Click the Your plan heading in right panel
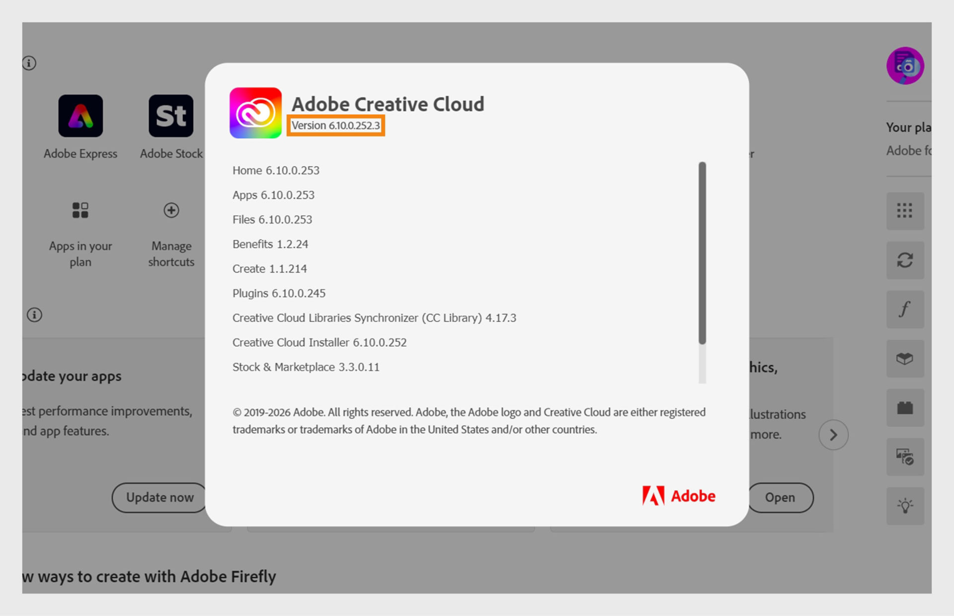Viewport: 954px width, 616px height. (909, 128)
